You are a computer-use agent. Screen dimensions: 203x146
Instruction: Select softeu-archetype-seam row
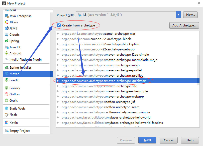pyautogui.click(x=128, y=107)
